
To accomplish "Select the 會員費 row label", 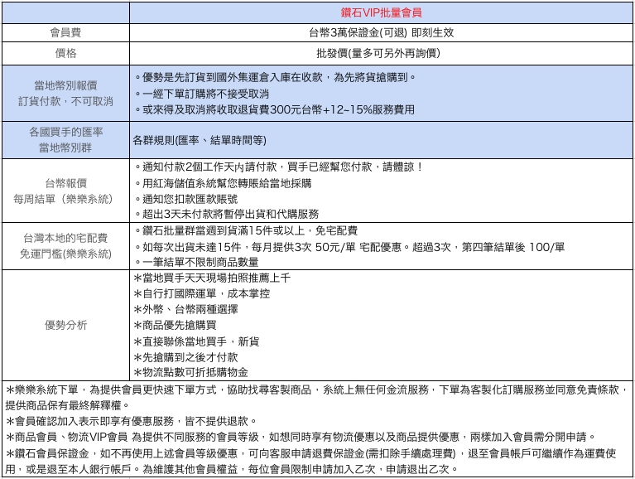I will click(x=65, y=33).
